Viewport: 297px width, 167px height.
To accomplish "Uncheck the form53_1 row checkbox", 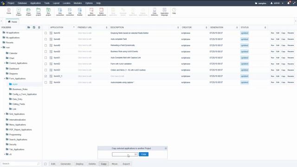I will pos(45,76).
